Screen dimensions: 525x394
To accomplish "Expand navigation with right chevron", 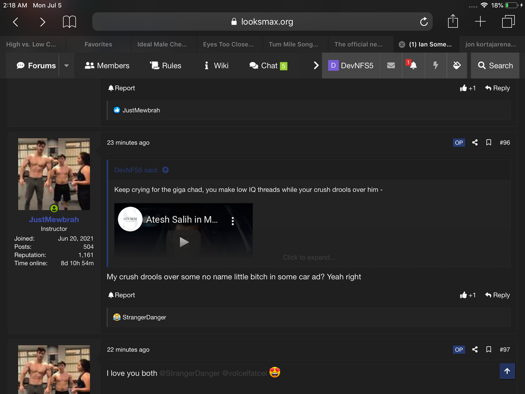I will [316, 66].
